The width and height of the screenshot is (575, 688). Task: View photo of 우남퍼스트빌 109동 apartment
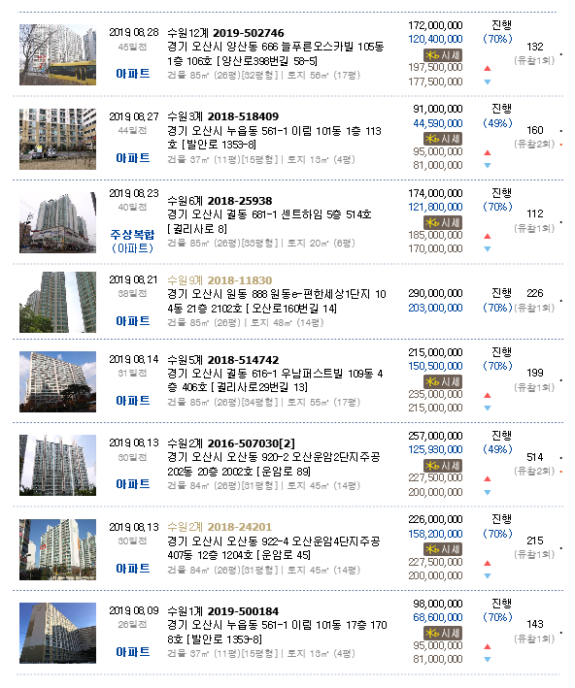[57, 381]
